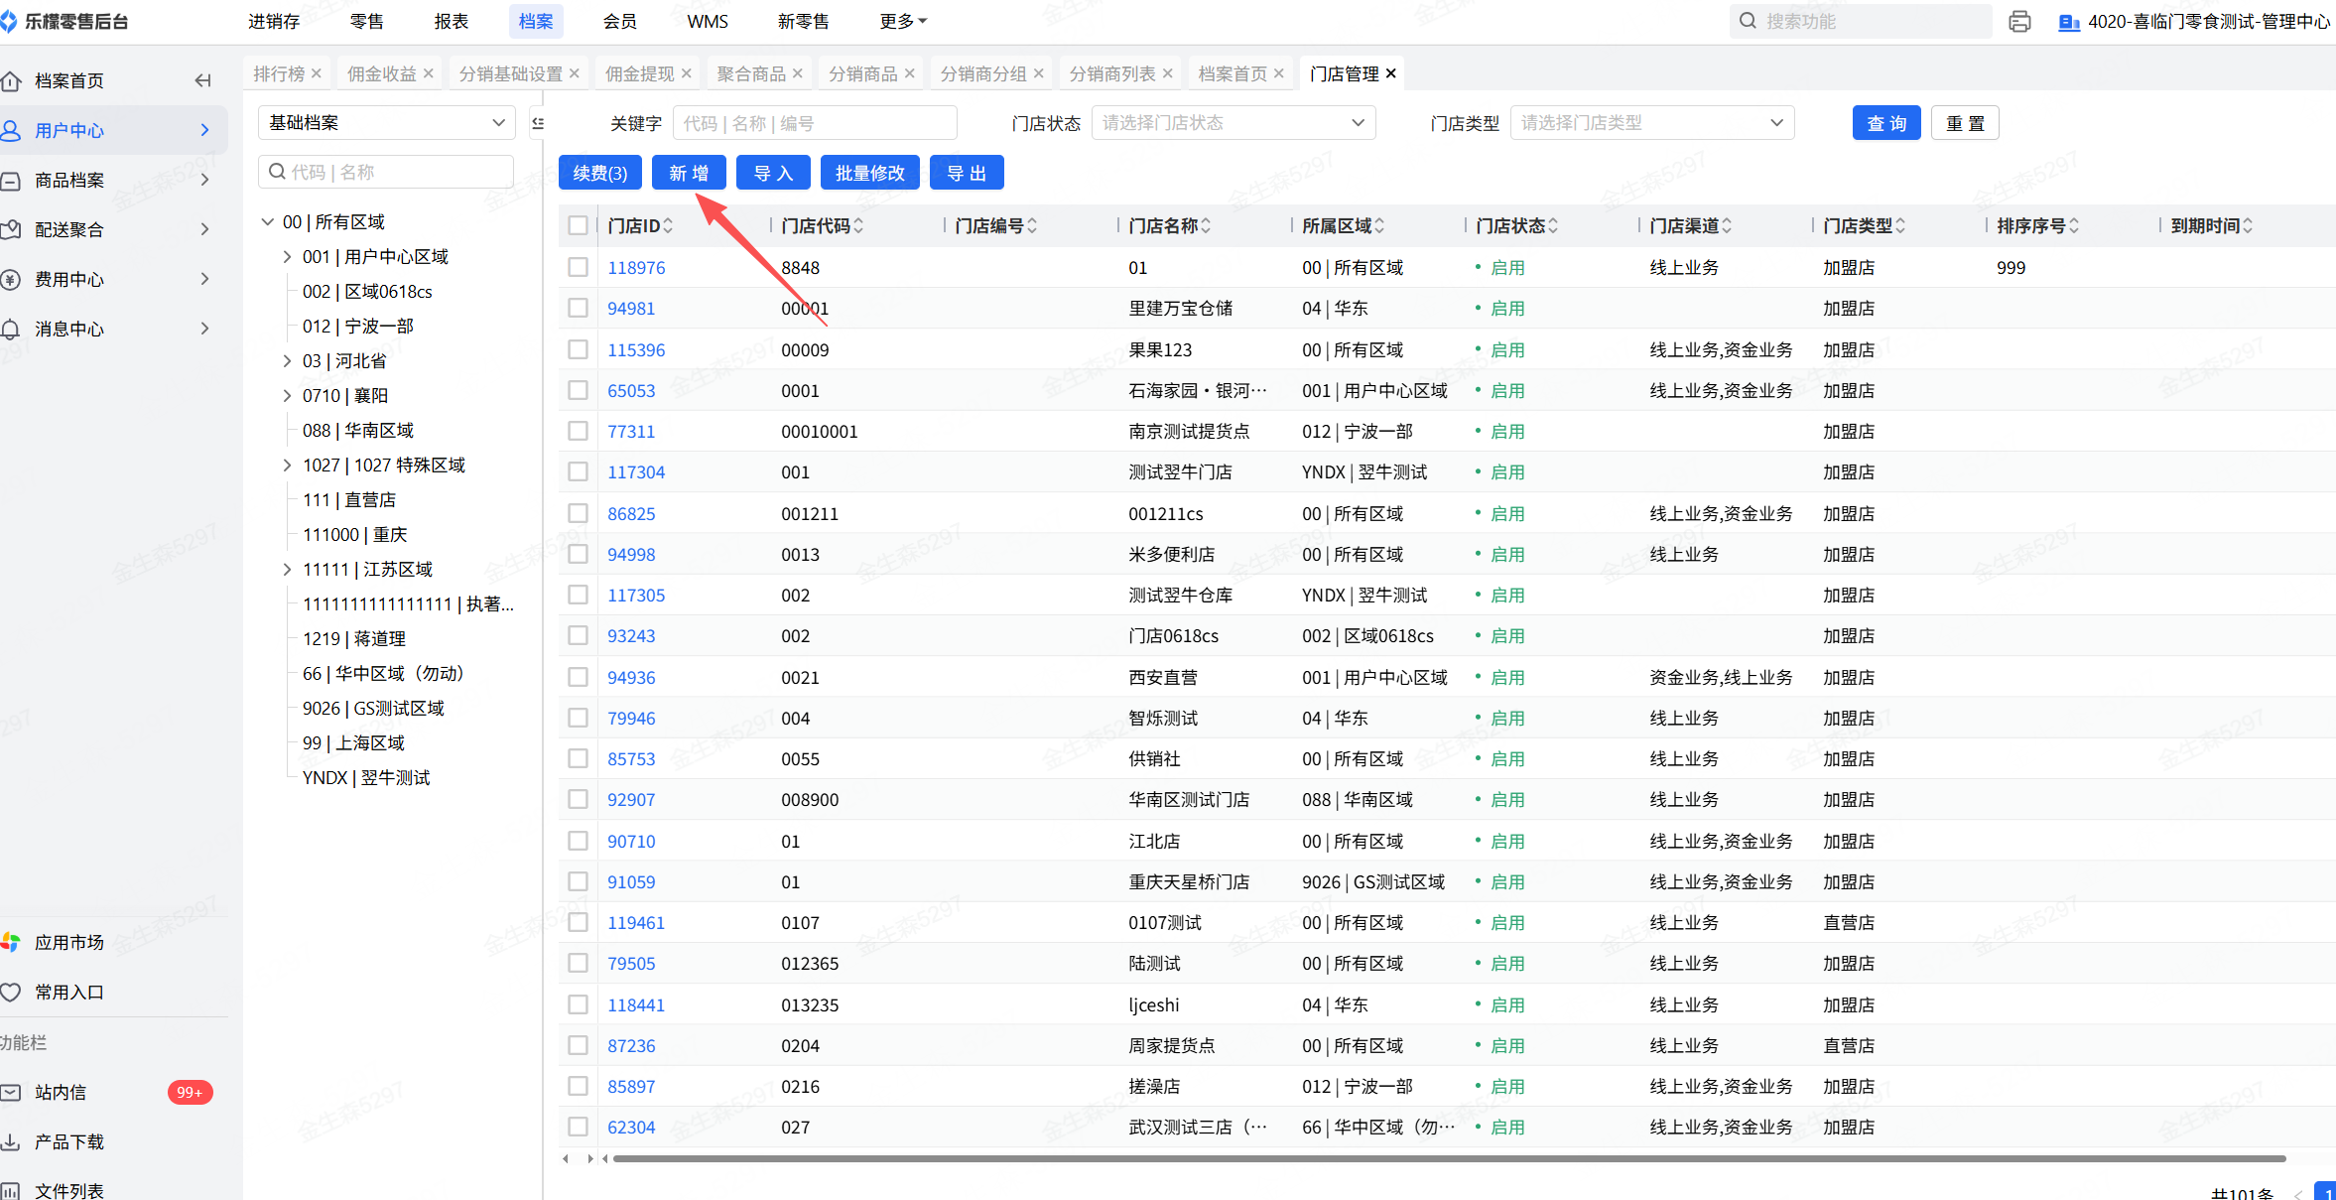Toggle the tree panel collapse icon
This screenshot has height=1200, width=2336.
538,123
